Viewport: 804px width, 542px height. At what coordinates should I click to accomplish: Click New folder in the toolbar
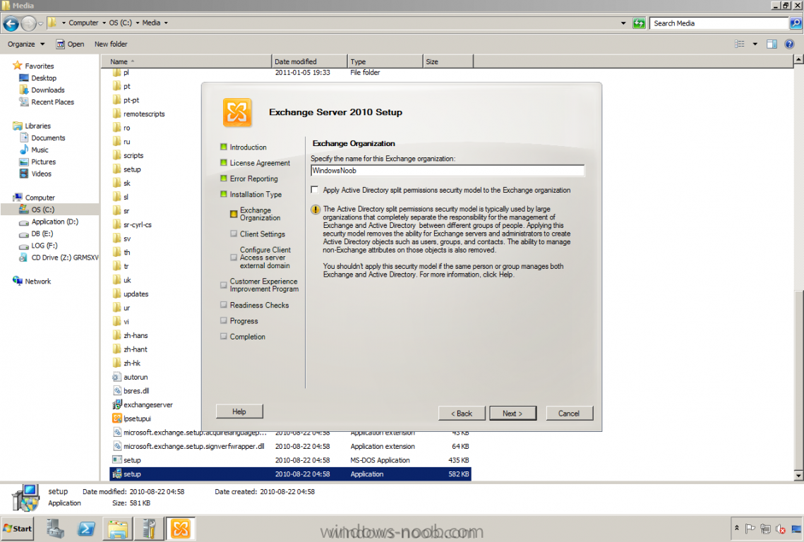tap(111, 44)
